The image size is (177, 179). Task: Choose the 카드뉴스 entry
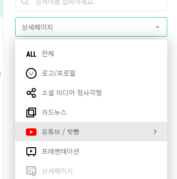91,112
